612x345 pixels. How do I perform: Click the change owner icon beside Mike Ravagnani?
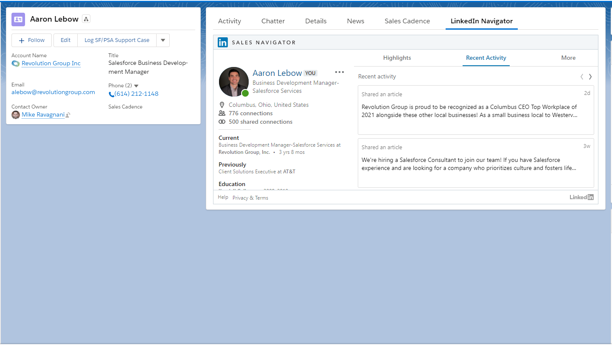(x=68, y=115)
